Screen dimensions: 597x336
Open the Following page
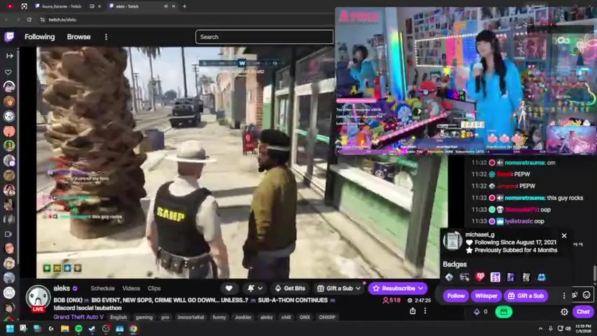click(x=40, y=37)
